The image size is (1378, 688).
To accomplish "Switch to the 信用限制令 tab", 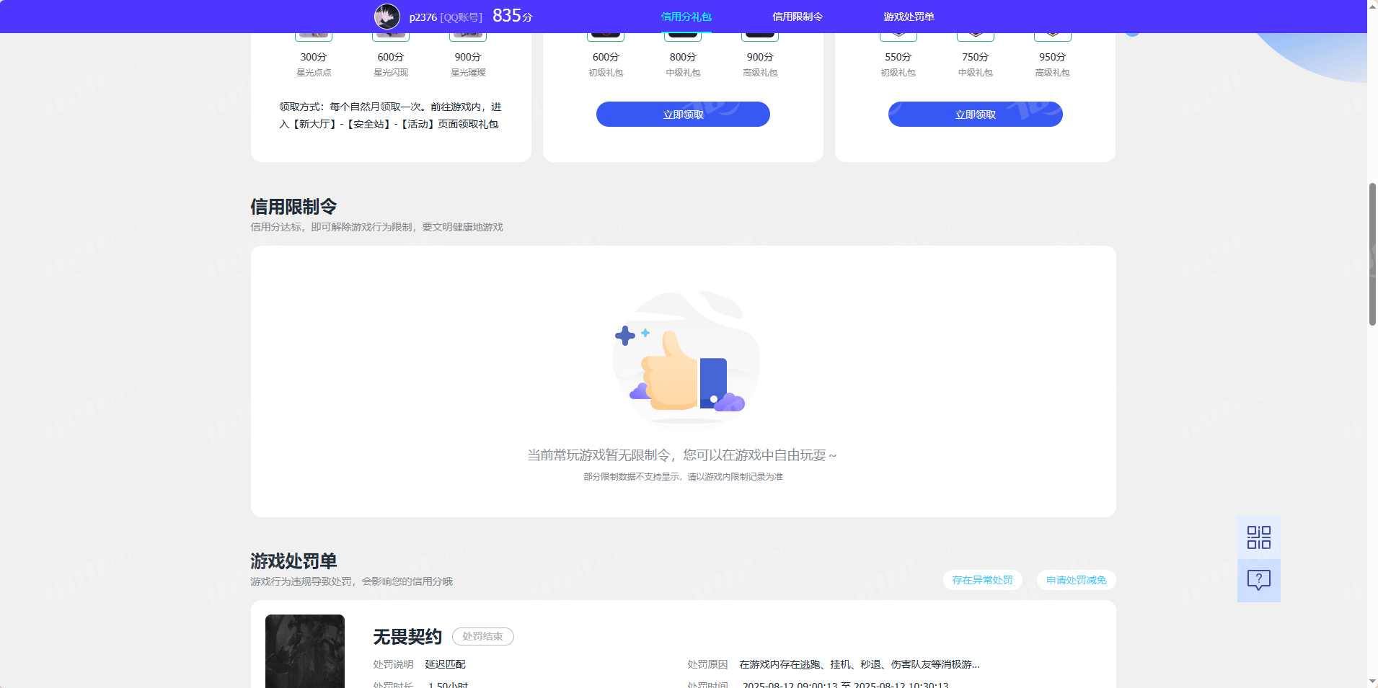I will point(797,17).
